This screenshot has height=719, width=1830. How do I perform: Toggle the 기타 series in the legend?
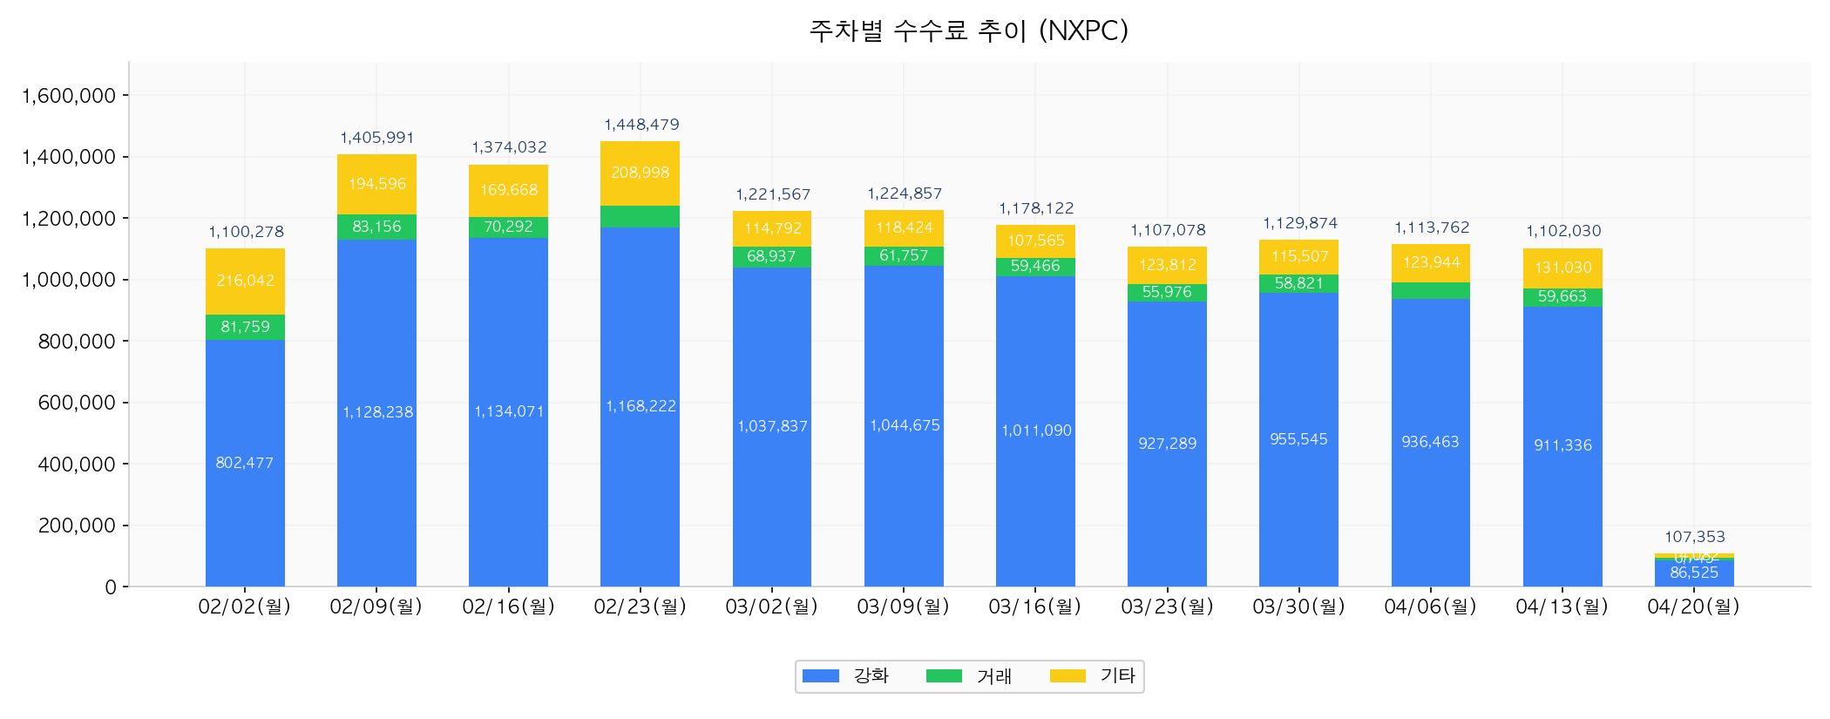click(x=1093, y=676)
